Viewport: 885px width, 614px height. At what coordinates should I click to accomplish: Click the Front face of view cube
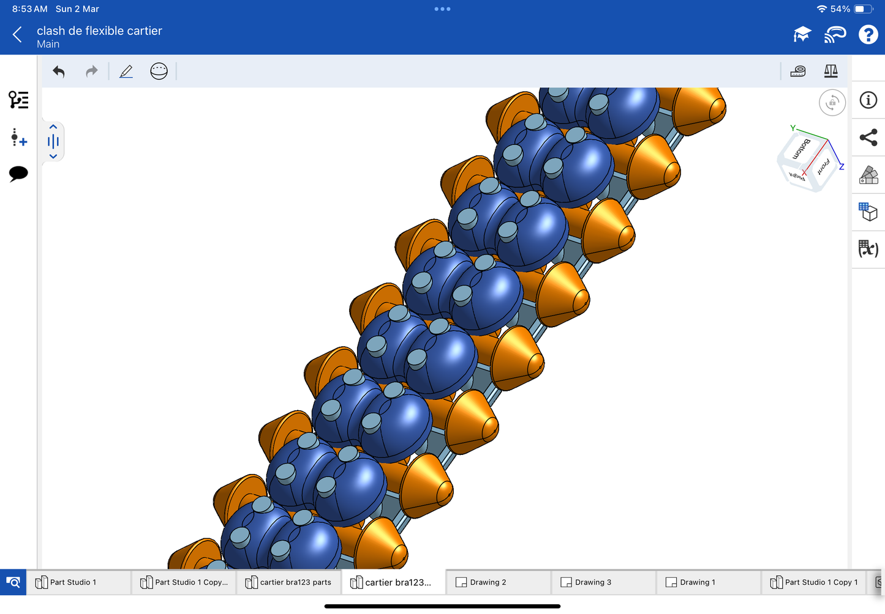tap(823, 166)
